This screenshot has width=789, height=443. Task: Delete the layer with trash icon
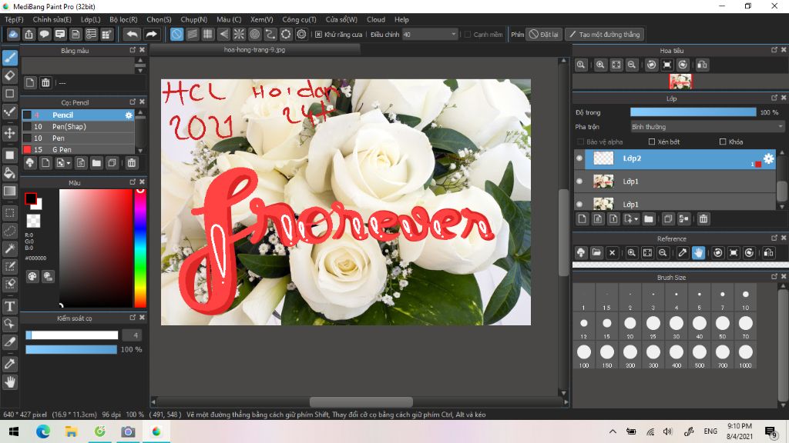click(703, 218)
